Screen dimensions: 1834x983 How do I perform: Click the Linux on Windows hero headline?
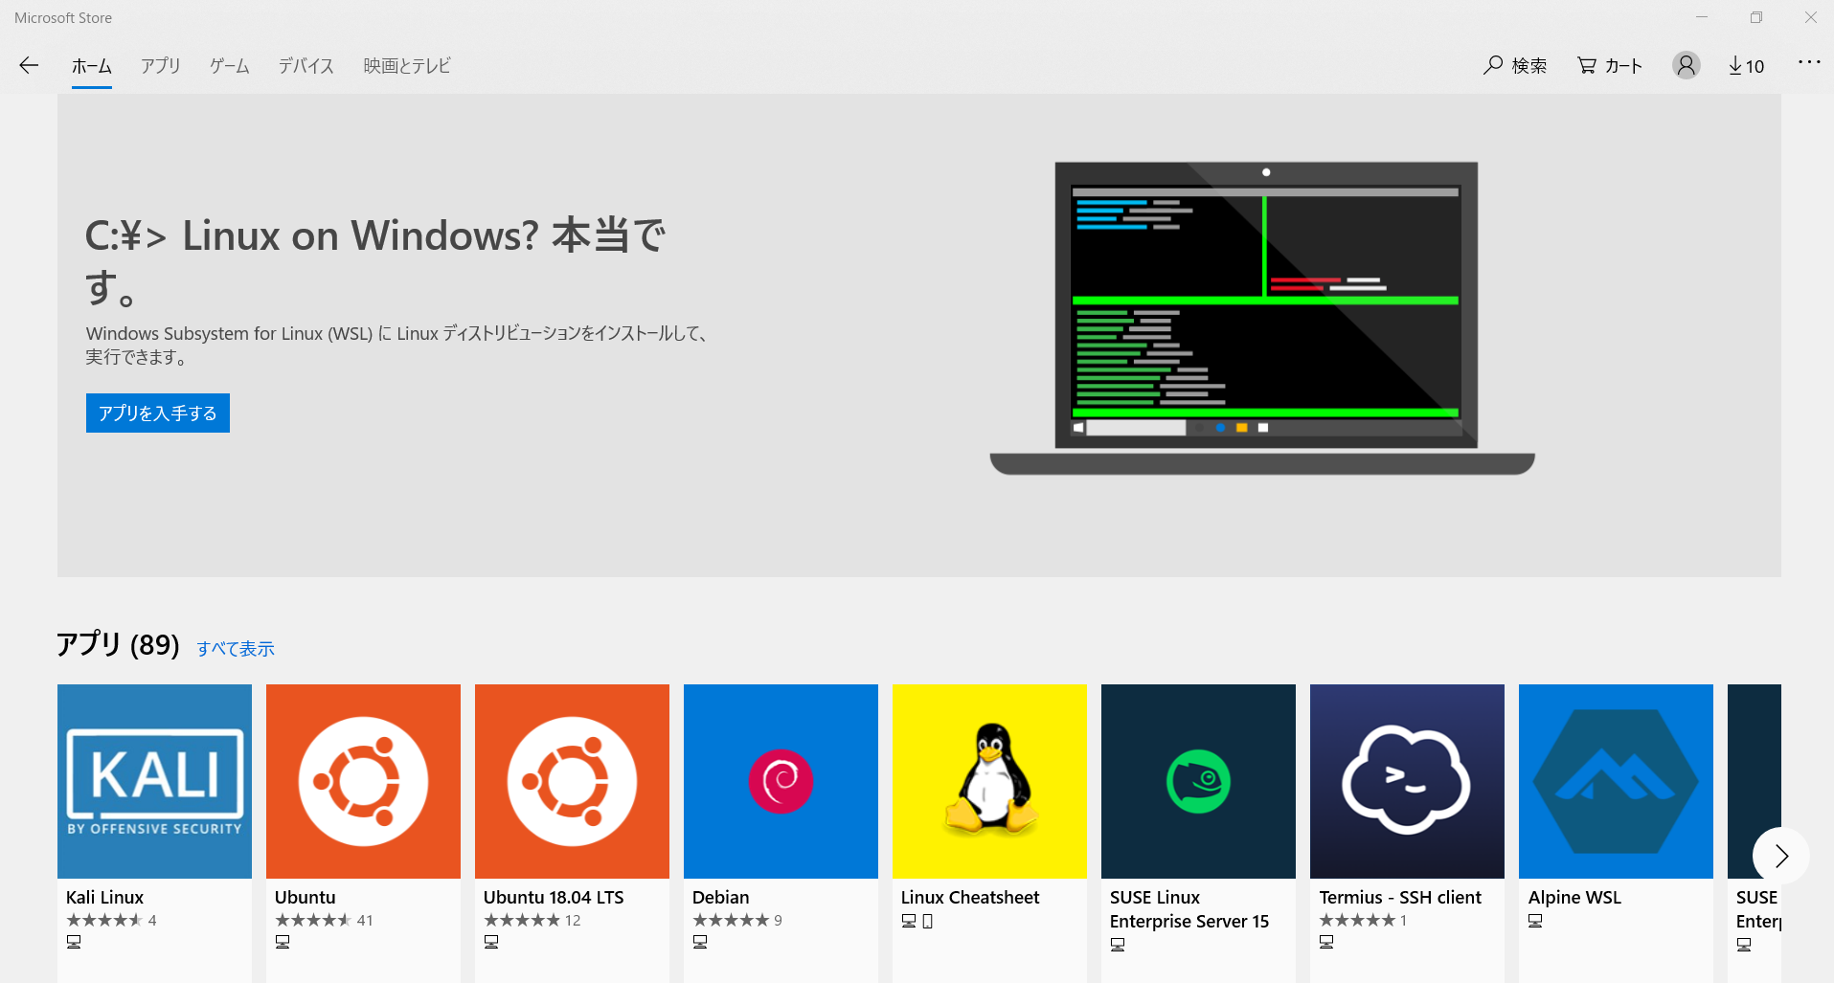[375, 260]
